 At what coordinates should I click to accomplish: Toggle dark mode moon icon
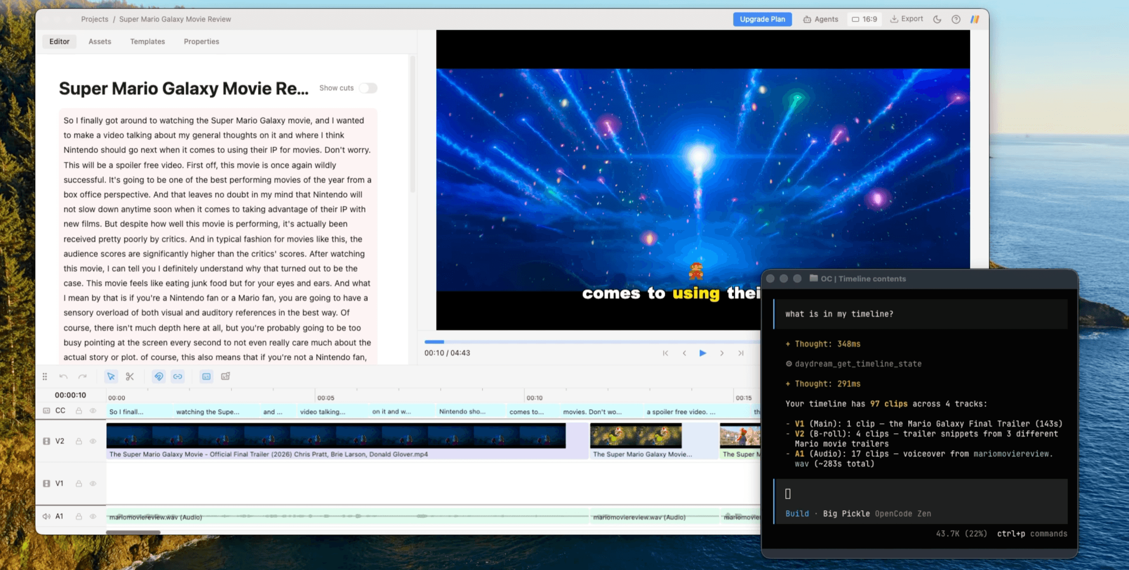(x=937, y=19)
